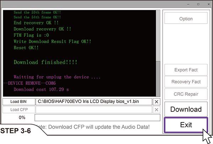Click the Exit button
Image resolution: width=213 pixels, height=144 pixels.
point(186,125)
